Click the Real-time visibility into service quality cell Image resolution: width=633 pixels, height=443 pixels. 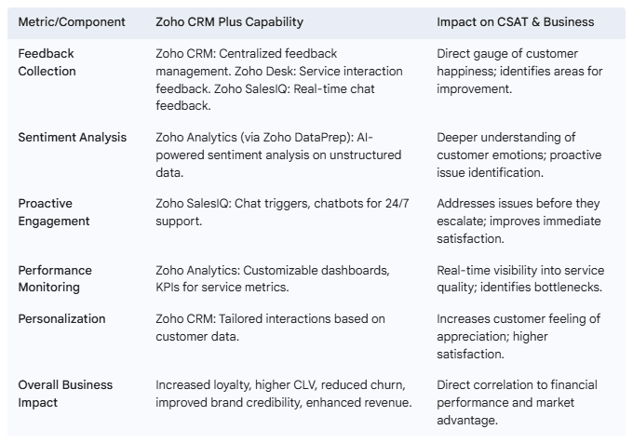pyautogui.click(x=520, y=279)
